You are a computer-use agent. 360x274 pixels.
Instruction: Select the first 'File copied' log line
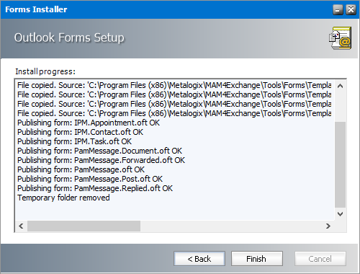[174, 85]
